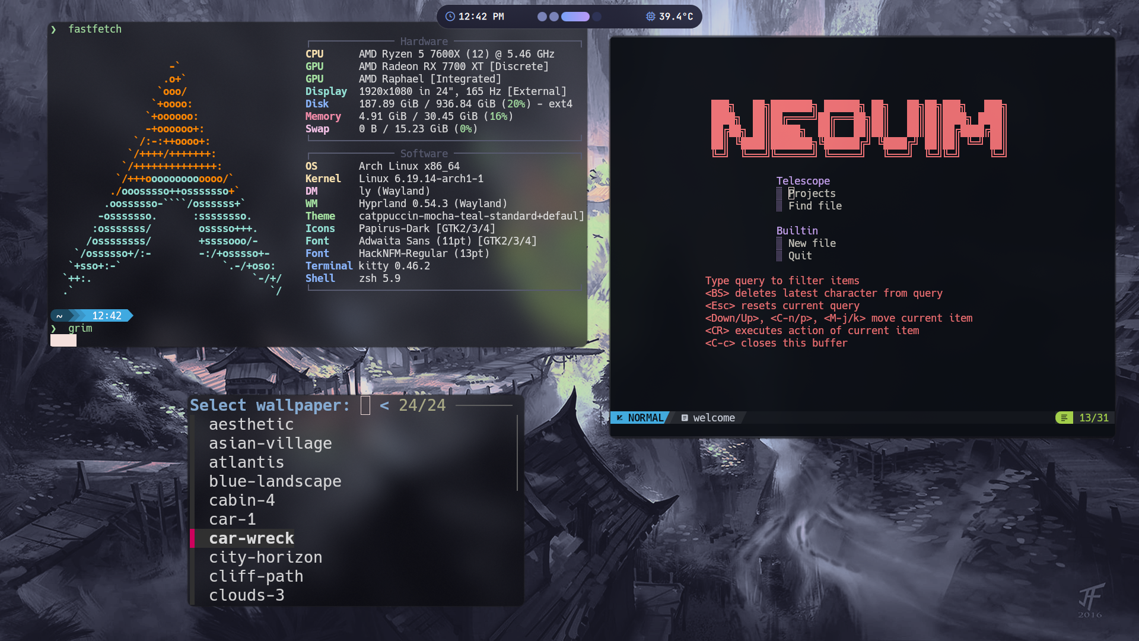Screen dimensions: 1139x641
Task: Select car-1 wallpaper entry
Action: 233,519
